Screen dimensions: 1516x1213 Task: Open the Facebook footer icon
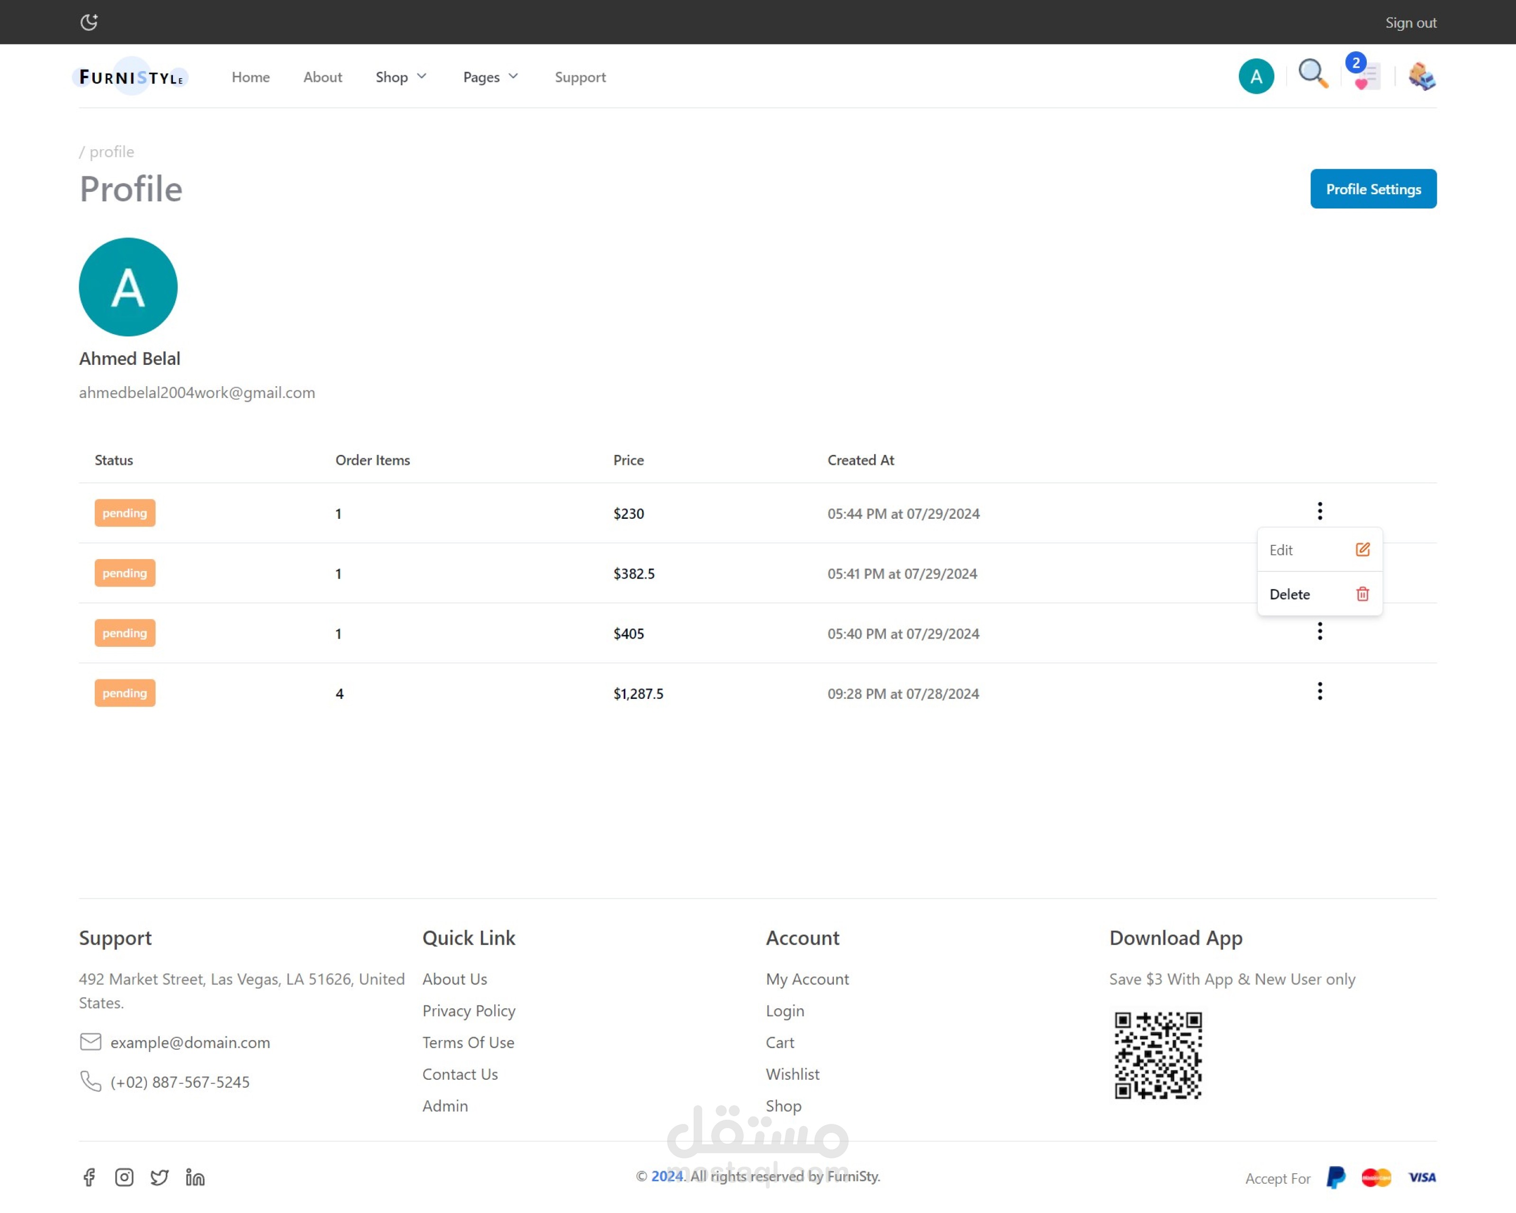[89, 1177]
